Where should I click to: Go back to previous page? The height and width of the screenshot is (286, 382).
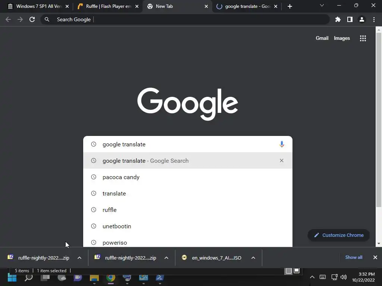pyautogui.click(x=8, y=19)
